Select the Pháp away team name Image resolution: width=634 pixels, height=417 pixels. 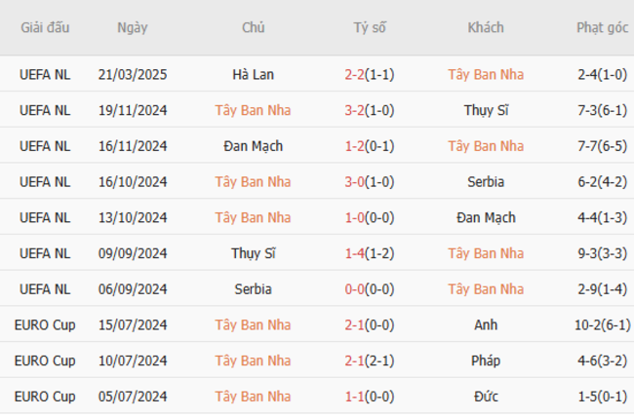click(x=485, y=361)
